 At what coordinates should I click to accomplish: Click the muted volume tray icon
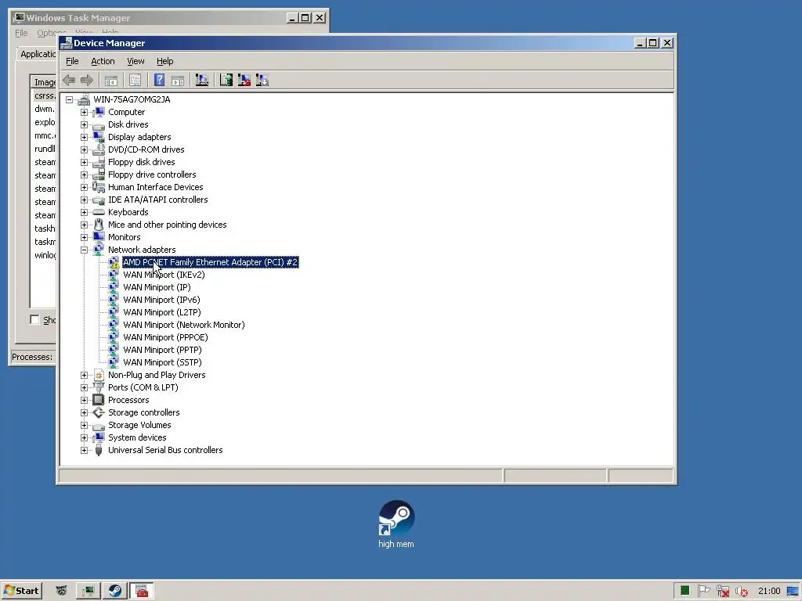click(x=742, y=592)
